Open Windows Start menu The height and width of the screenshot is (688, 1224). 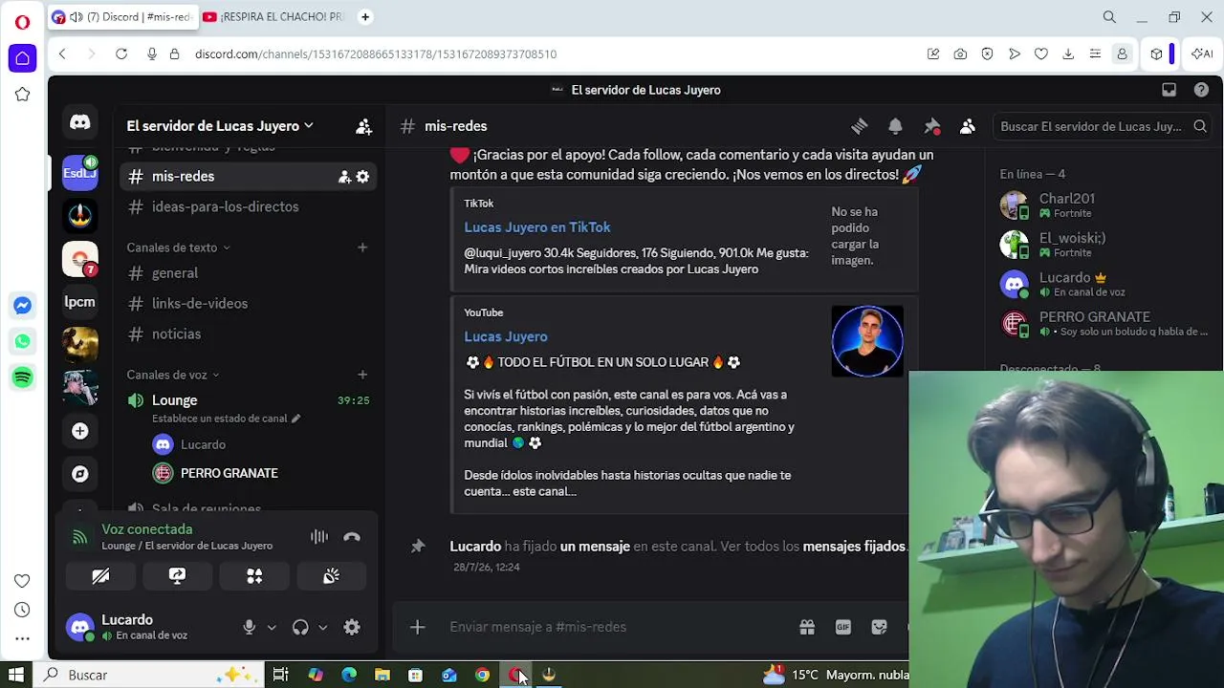(x=16, y=675)
